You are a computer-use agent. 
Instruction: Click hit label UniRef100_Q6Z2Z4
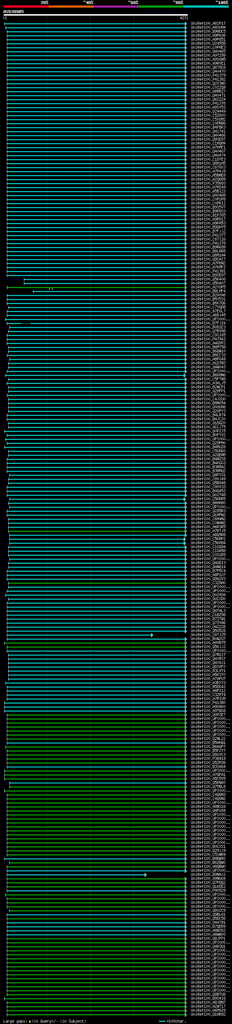[x=208, y=100]
